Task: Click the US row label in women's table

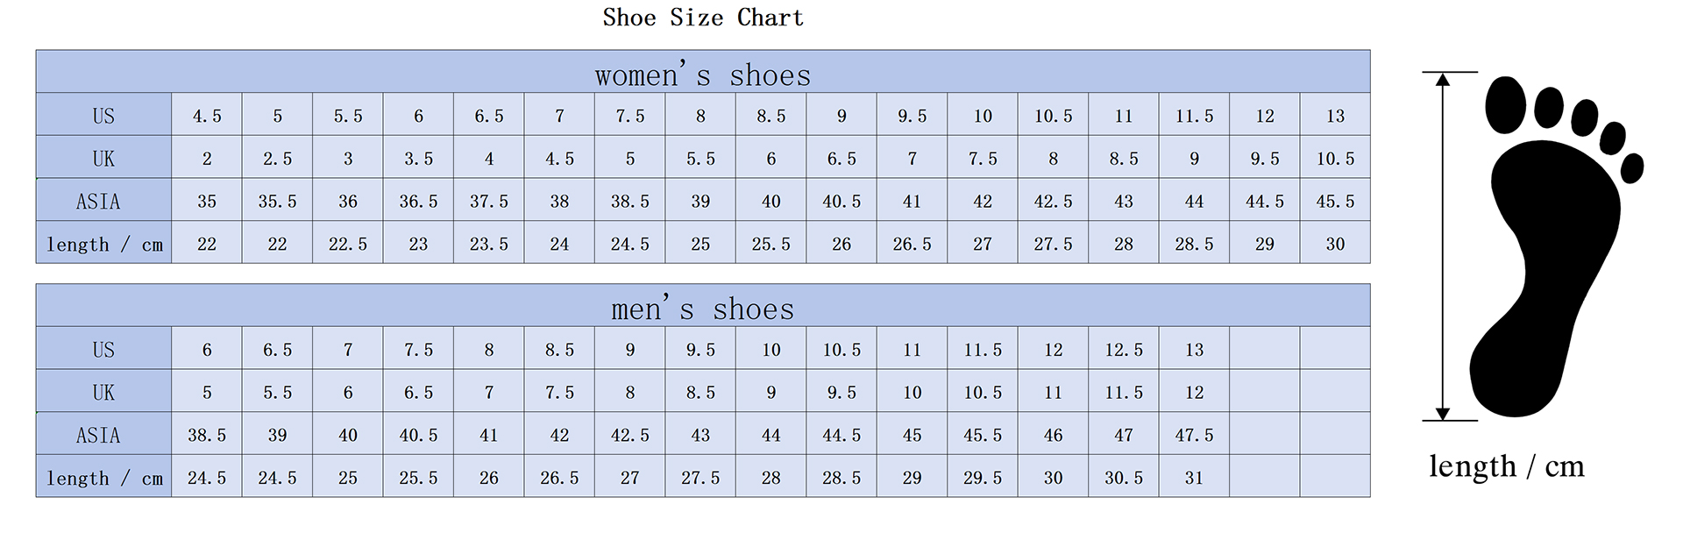Action: [103, 115]
